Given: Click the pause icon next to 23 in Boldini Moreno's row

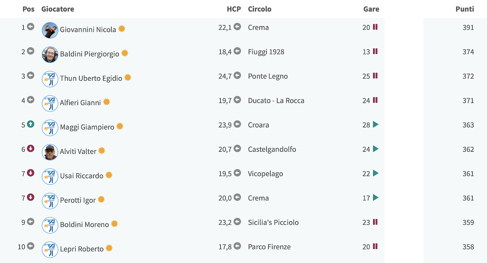Looking at the screenshot, I should click(x=375, y=222).
